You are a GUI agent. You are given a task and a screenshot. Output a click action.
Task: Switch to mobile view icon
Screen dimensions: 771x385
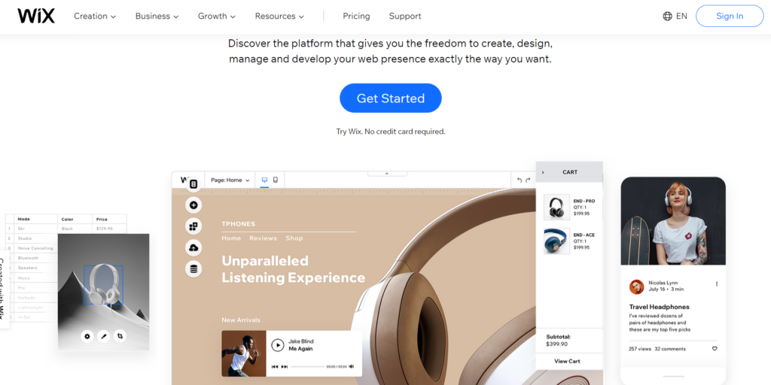click(276, 180)
